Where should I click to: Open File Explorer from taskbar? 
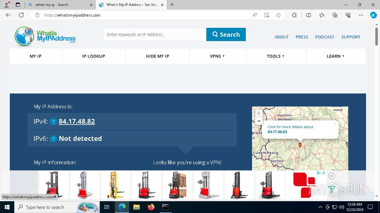(136, 207)
